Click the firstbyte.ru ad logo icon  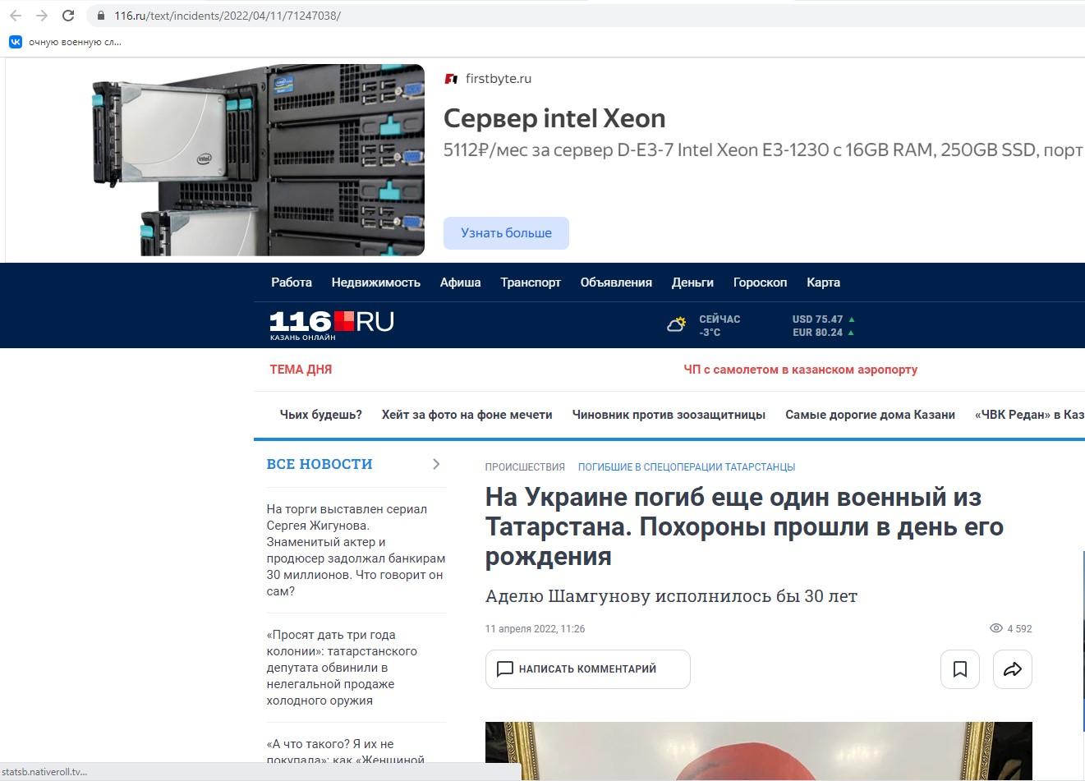(x=451, y=79)
